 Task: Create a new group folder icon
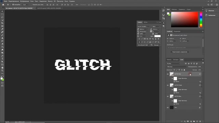[194, 122]
